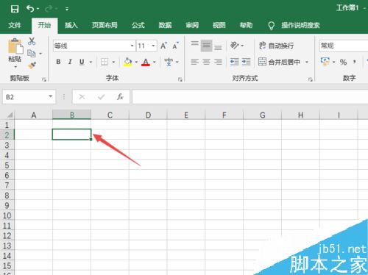Increase font size with larger A
The image size is (368, 275).
[x=163, y=46]
